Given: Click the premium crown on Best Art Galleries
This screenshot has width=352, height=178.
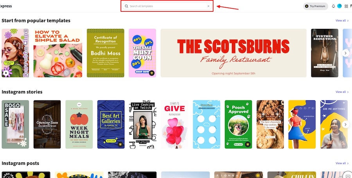Looking at the screenshot, I should click(x=120, y=144).
